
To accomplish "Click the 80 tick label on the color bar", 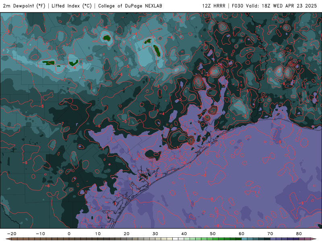I will tap(299, 234).
